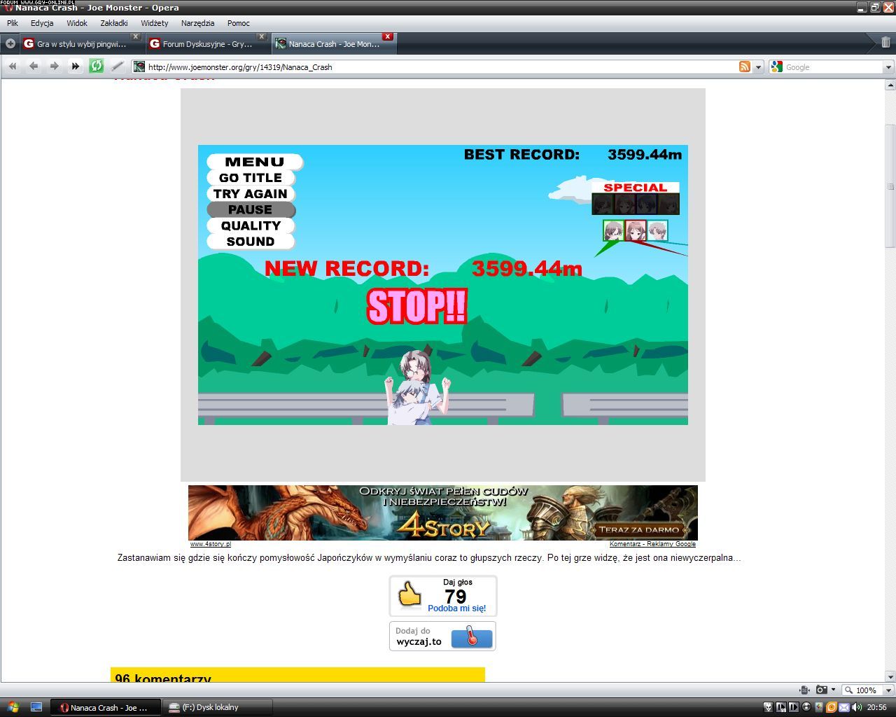This screenshot has width=896, height=717.
Task: Click the Show Desktop taskbar icon
Action: (36, 707)
